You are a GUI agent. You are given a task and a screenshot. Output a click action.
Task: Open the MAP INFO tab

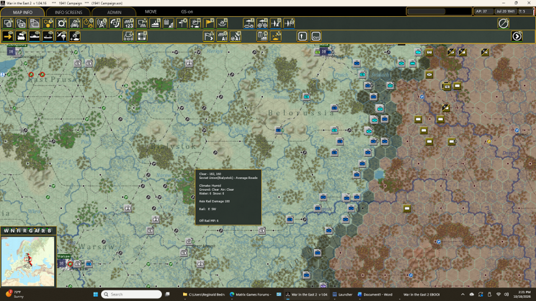22,12
